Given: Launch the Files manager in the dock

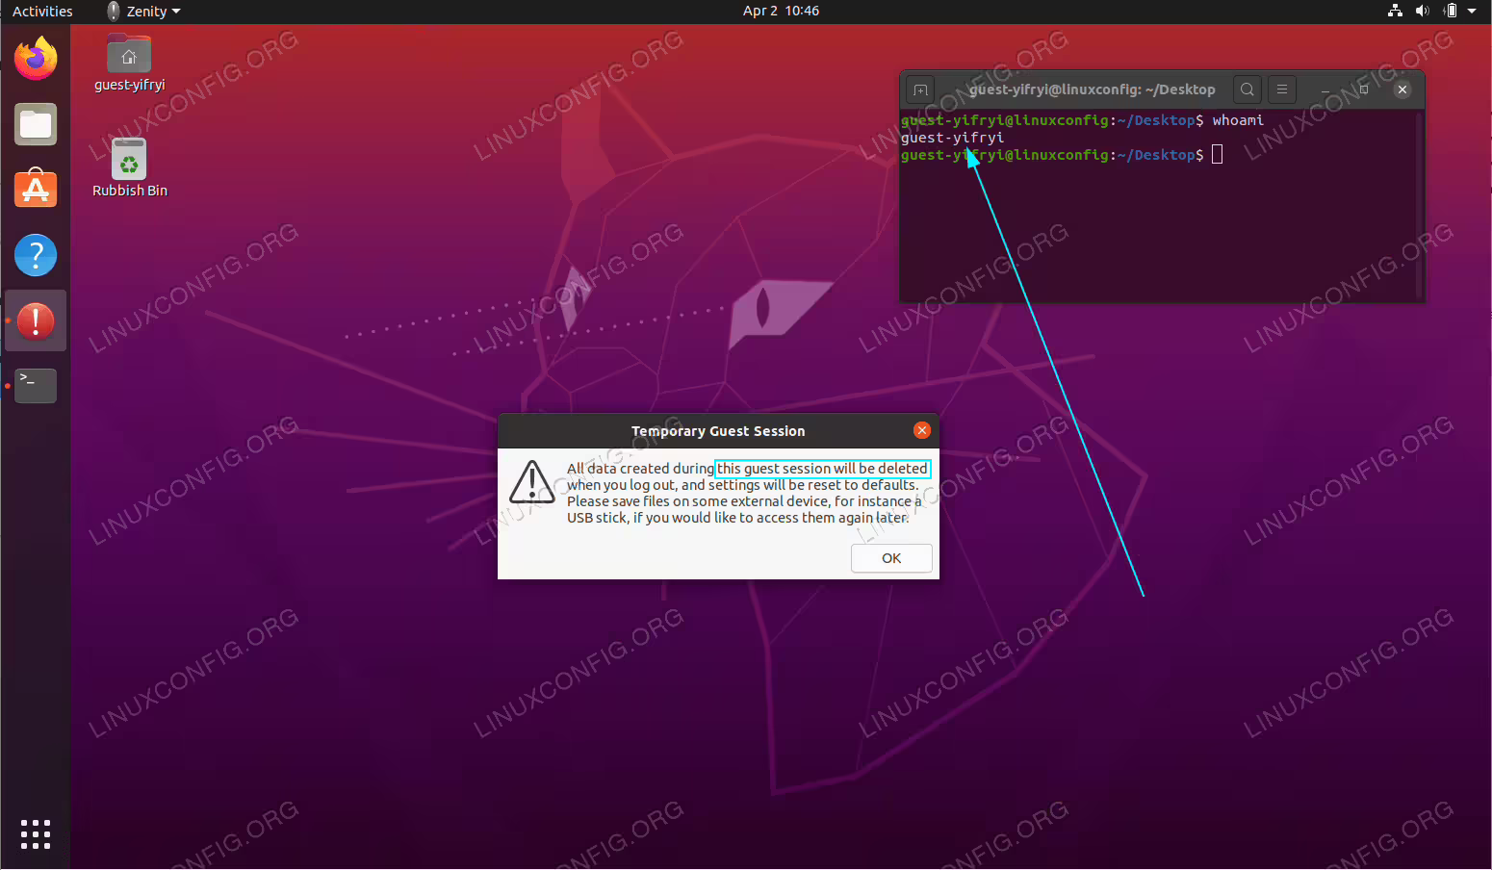Looking at the screenshot, I should [x=36, y=124].
